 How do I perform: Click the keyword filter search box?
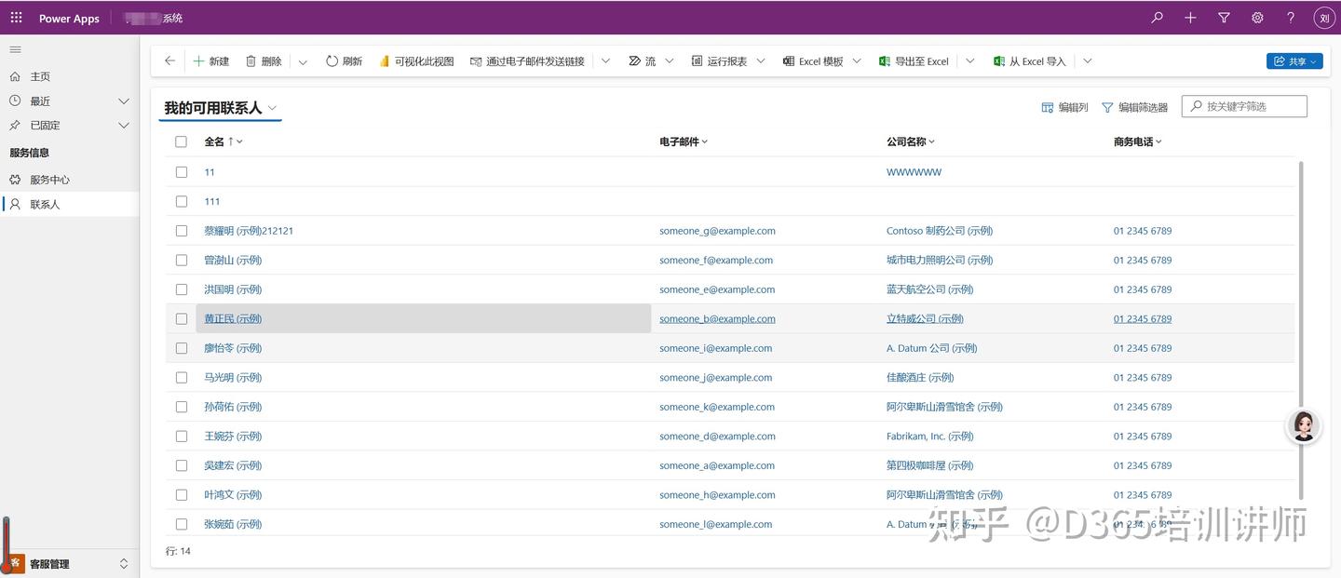tap(1244, 106)
